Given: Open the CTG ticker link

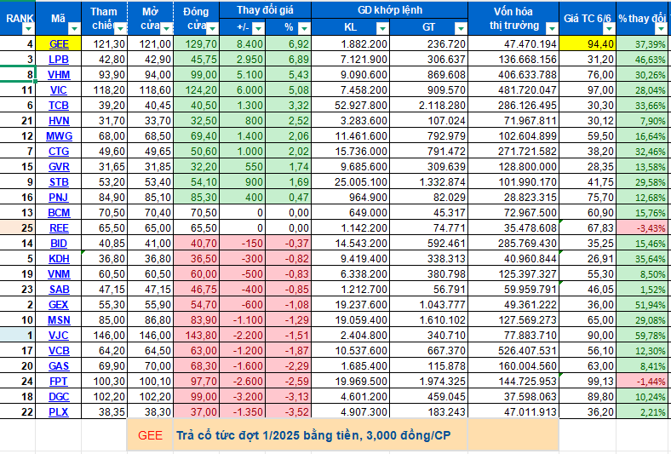Looking at the screenshot, I should point(59,152).
